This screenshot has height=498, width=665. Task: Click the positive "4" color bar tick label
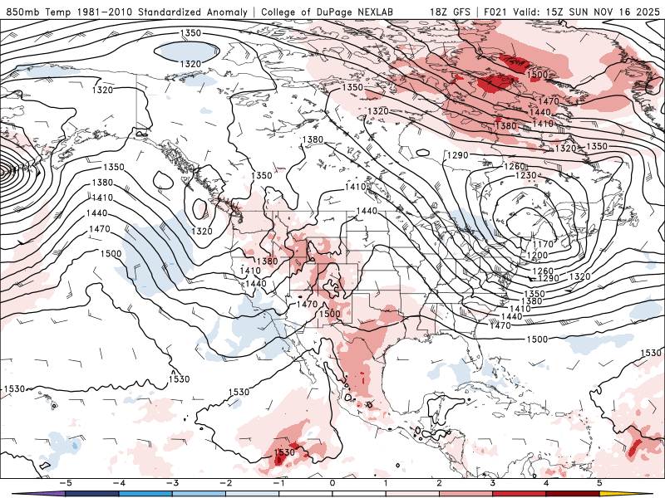[546, 483]
